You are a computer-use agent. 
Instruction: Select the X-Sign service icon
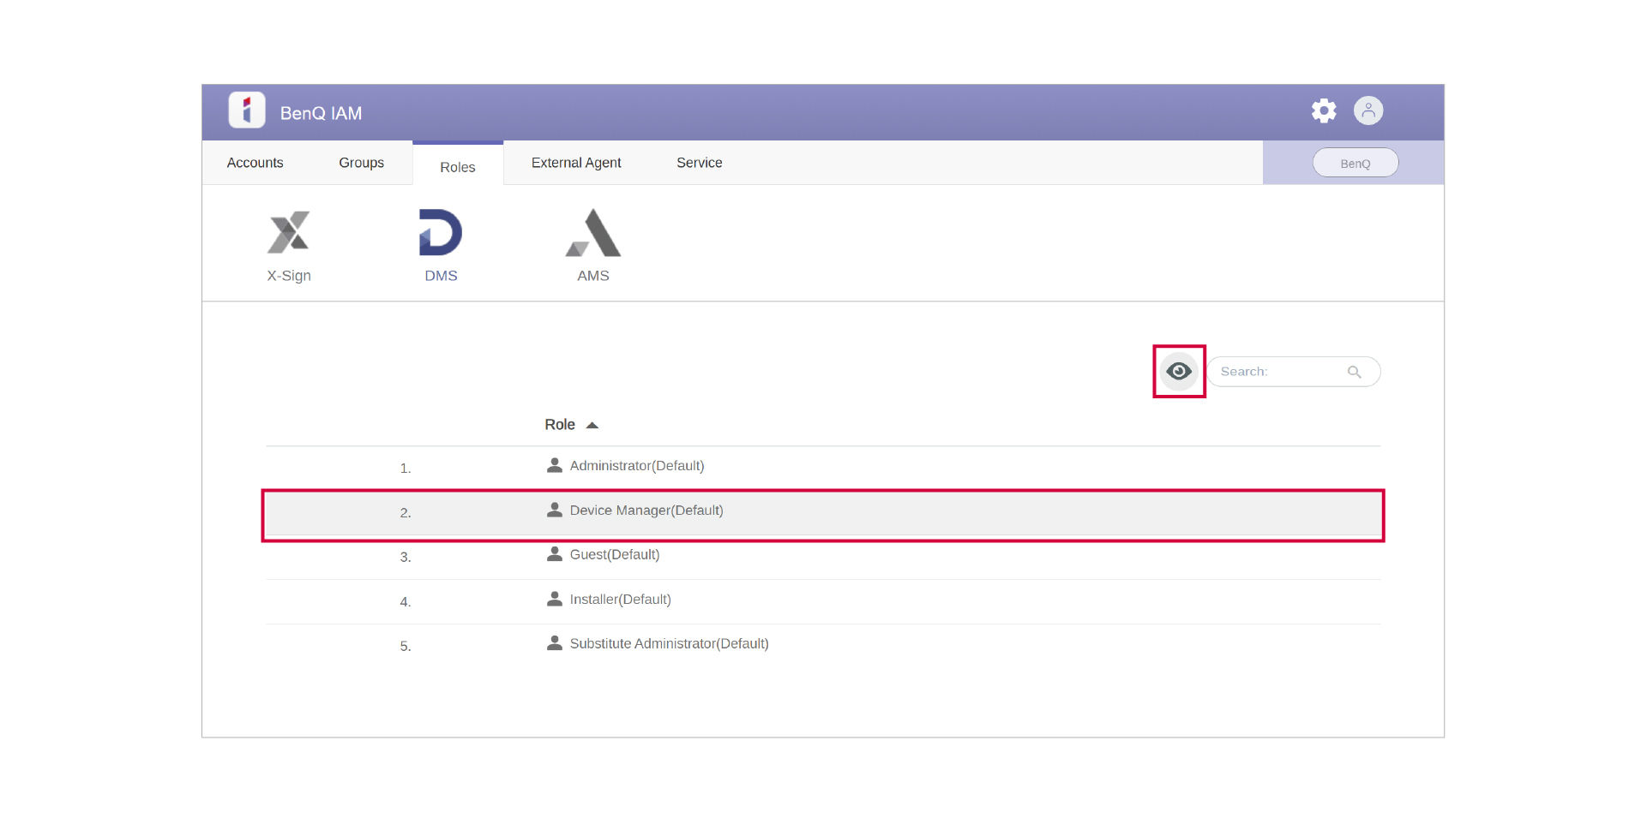point(289,233)
